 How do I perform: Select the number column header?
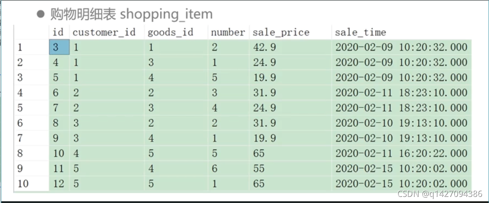227,32
